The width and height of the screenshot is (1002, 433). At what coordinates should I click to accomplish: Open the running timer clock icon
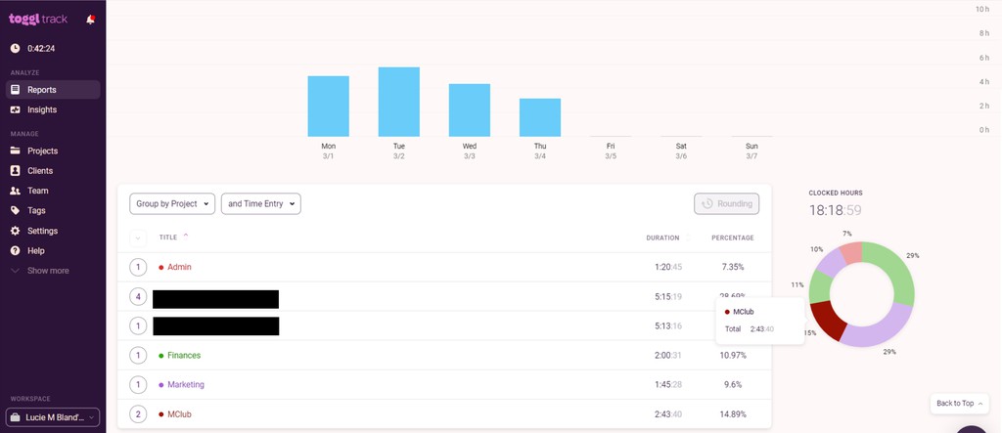tap(16, 49)
